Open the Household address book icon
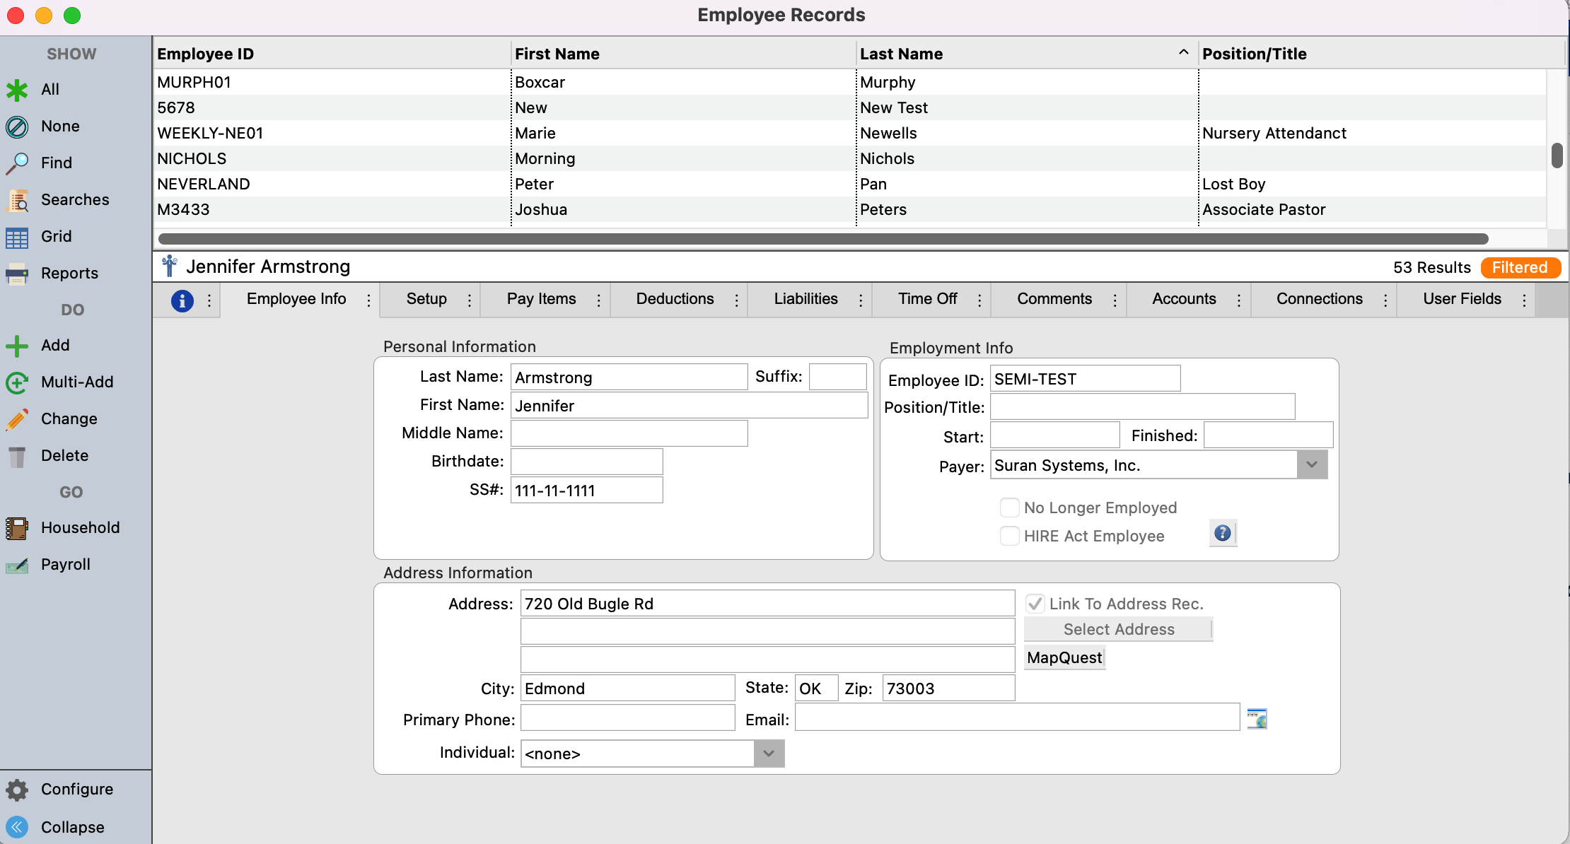 (x=17, y=528)
